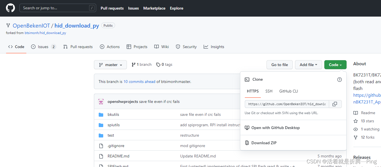This screenshot has width=381, height=167.
Task: Click the openshwprojects avatar image
Action: point(101,101)
